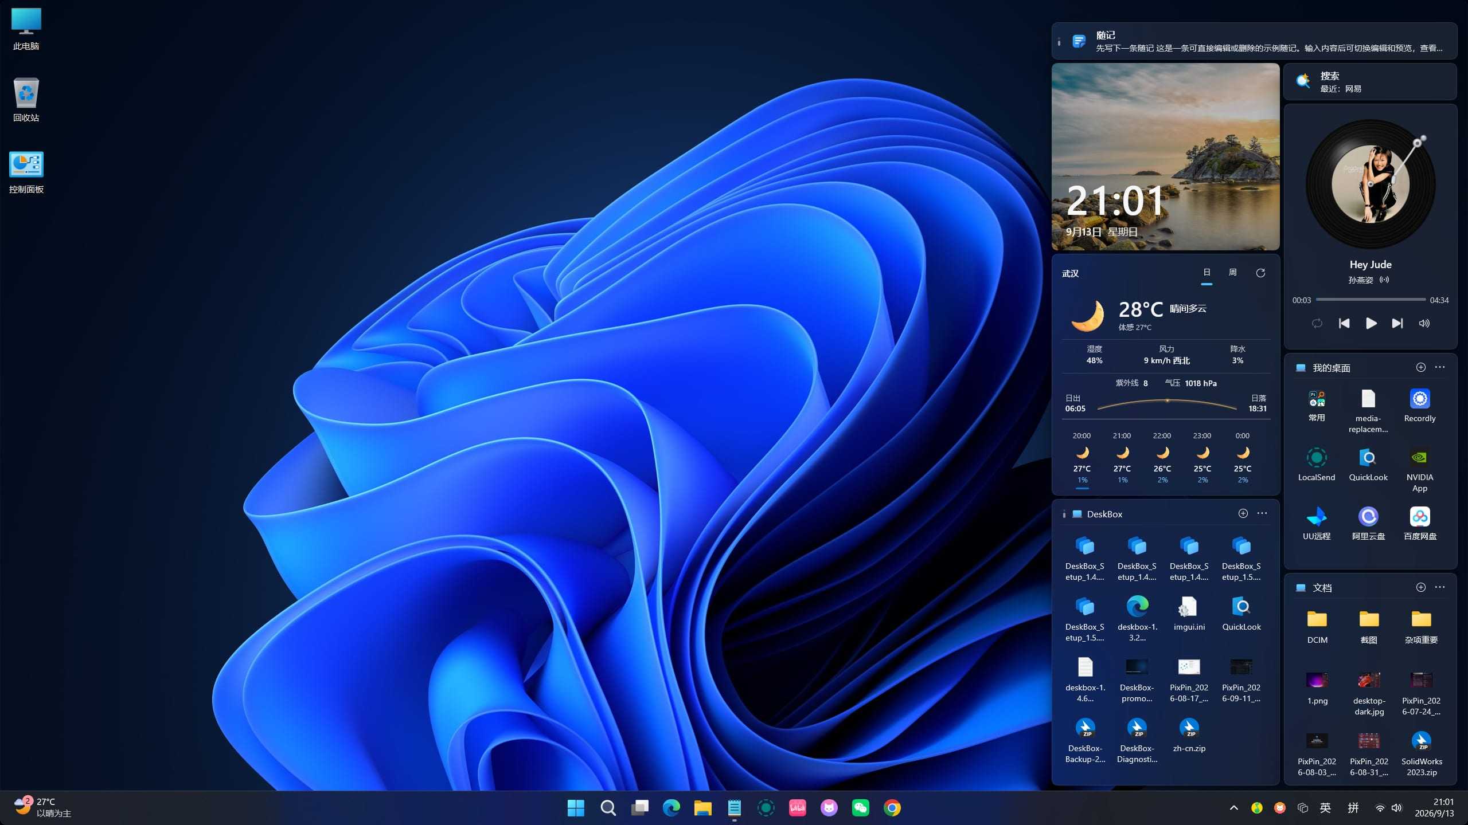Open NVIDIA App icon
Screen dimensions: 1468x825
tap(1420, 470)
